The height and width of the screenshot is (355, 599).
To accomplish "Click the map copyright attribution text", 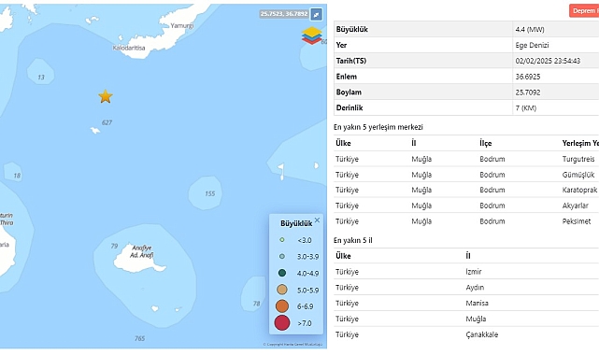I will 292,345.
